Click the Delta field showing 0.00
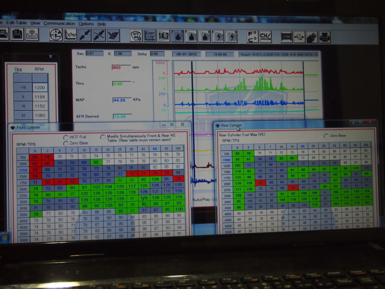The image size is (385, 289). pos(157,54)
